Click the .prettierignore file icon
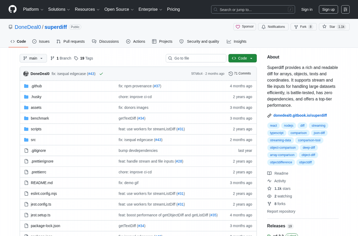The width and height of the screenshot is (358, 236). point(26,161)
